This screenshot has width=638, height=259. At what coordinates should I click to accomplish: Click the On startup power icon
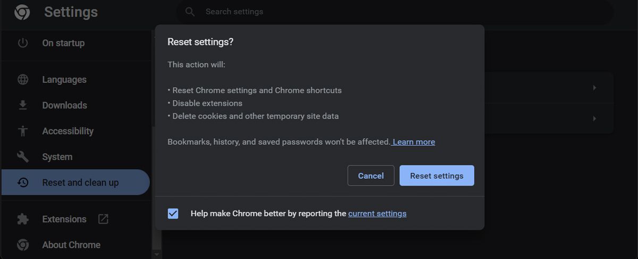[x=23, y=43]
